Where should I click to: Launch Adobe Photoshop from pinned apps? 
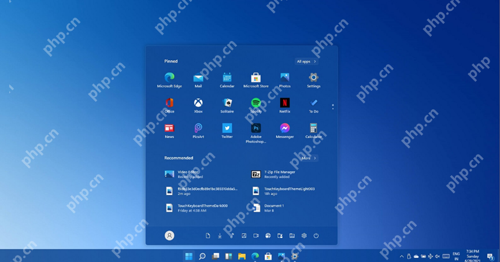tap(255, 133)
